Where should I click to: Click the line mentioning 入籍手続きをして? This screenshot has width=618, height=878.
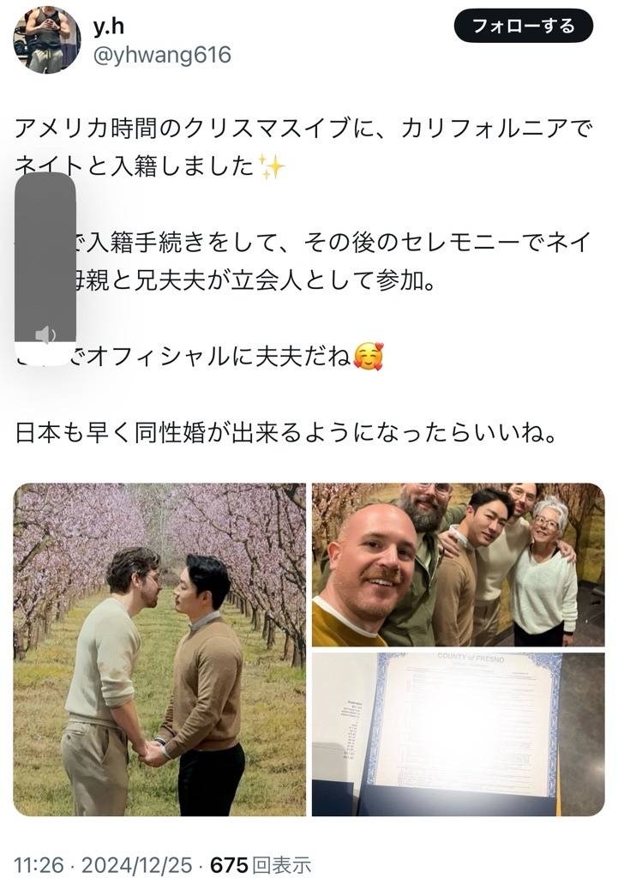[333, 243]
